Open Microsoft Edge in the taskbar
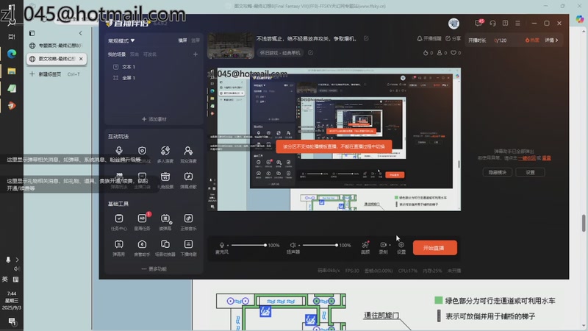This screenshot has height=331, width=588. click(12, 54)
